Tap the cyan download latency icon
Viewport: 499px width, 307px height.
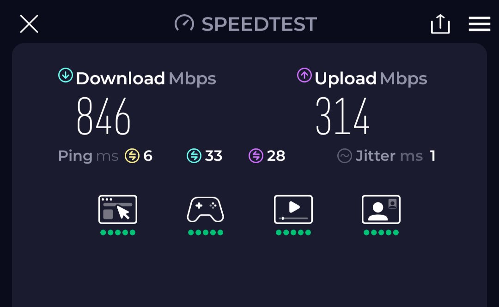coord(194,156)
